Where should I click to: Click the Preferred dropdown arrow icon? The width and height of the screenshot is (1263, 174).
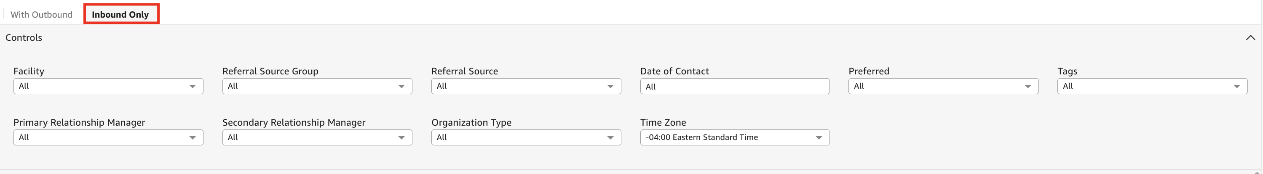(1028, 87)
